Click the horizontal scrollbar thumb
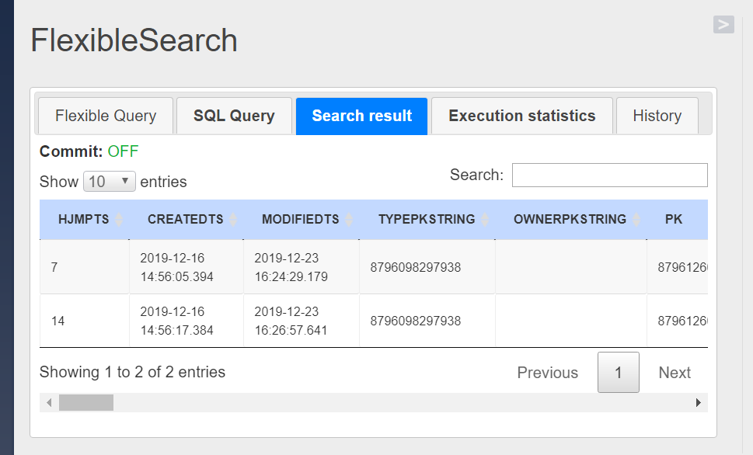The width and height of the screenshot is (753, 455). coord(85,403)
